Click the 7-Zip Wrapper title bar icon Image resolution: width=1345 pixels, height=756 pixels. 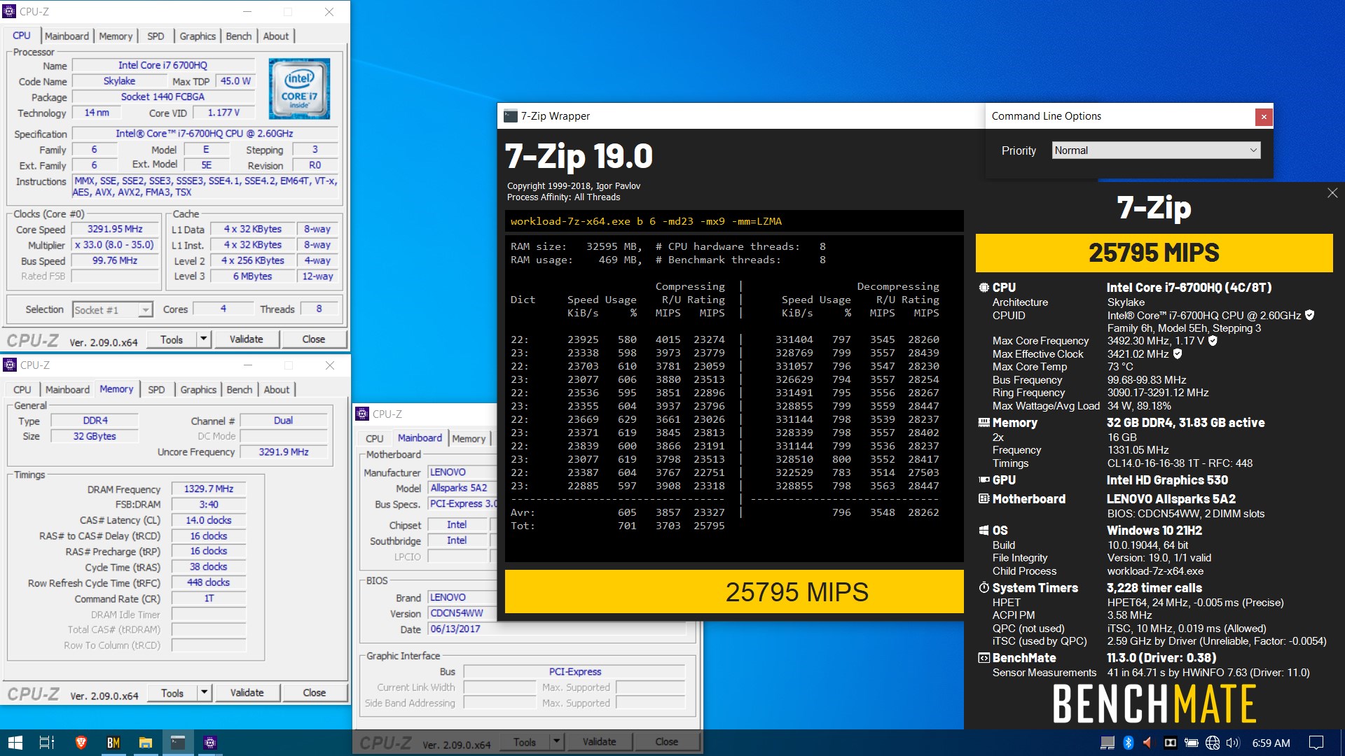(511, 116)
